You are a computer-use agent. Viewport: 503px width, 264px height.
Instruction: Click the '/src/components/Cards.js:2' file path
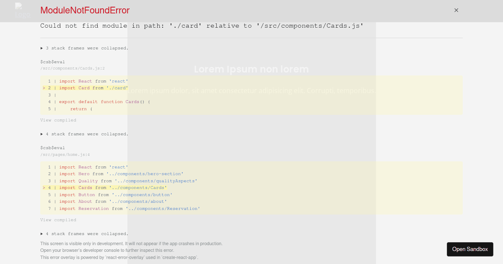pyautogui.click(x=72, y=68)
